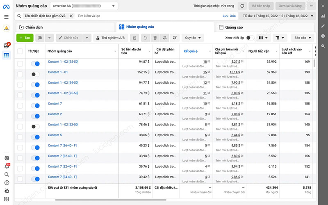Click the trash delete icon in the toolbar

[155, 38]
